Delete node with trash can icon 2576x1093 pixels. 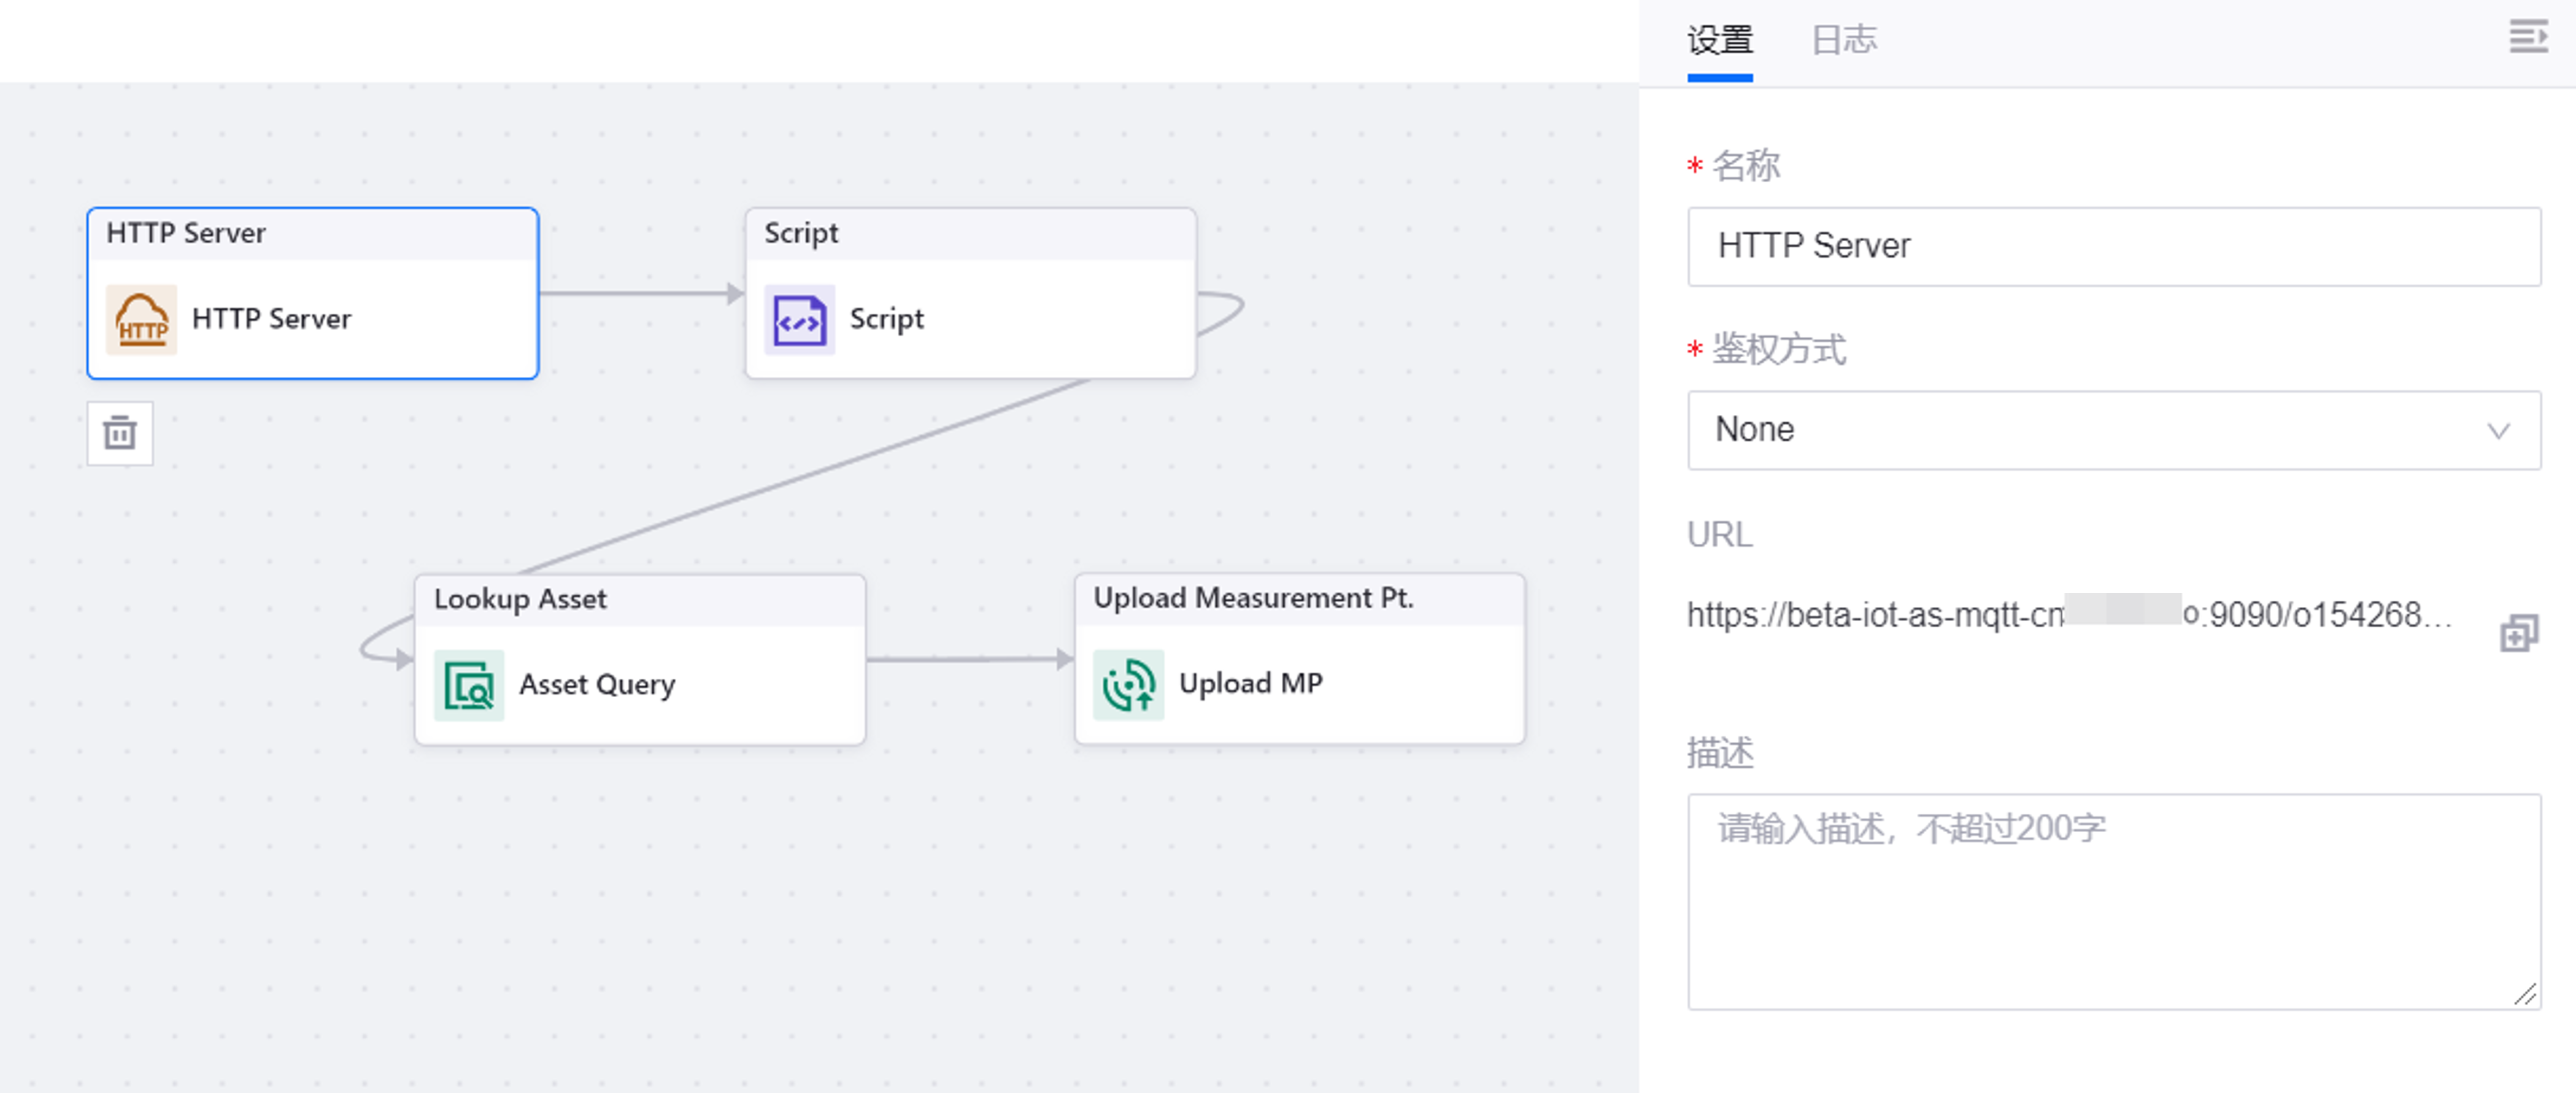pos(120,433)
